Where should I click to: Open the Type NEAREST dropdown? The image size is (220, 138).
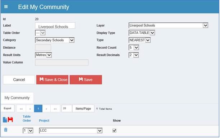139,40
